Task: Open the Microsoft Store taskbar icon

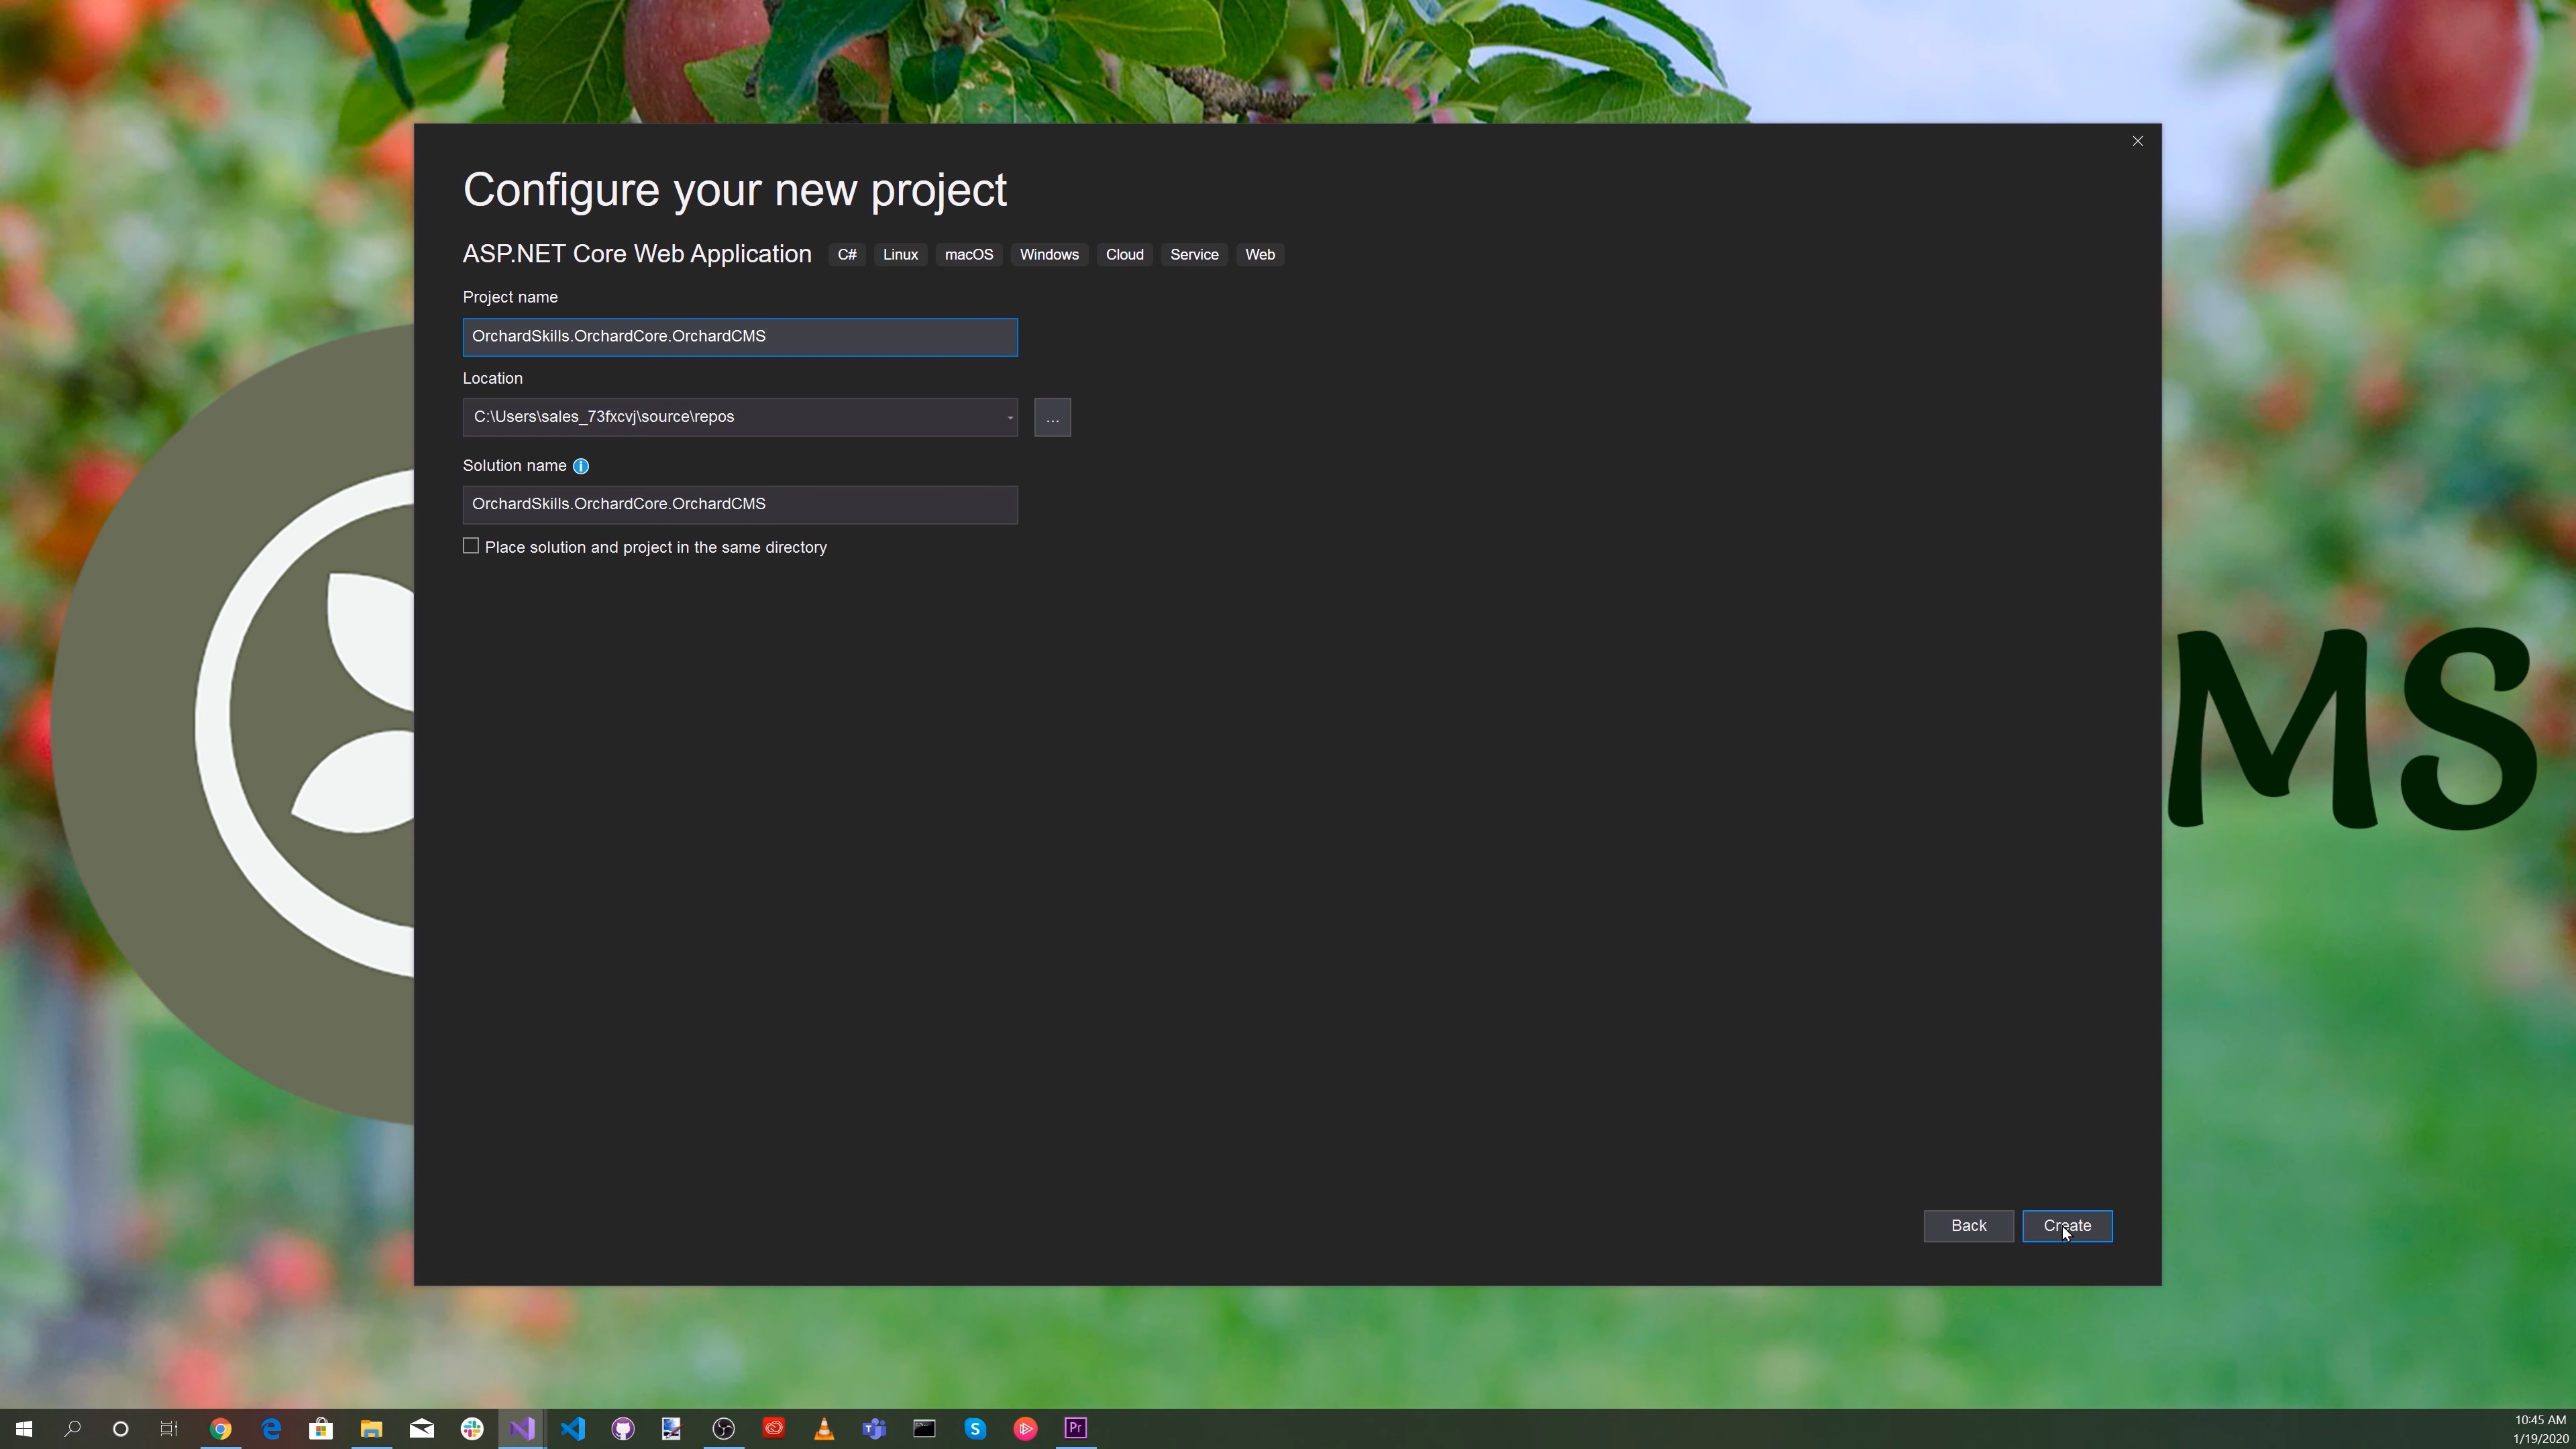Action: 321,1428
